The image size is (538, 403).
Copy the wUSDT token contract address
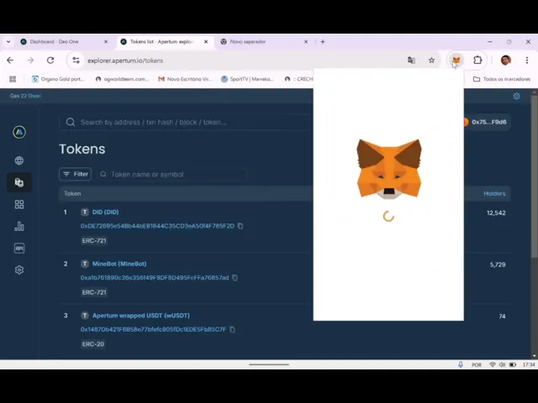point(232,329)
